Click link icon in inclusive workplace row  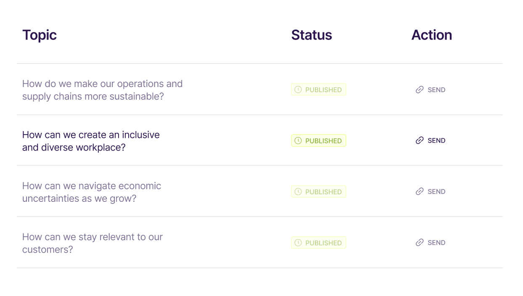(x=420, y=140)
